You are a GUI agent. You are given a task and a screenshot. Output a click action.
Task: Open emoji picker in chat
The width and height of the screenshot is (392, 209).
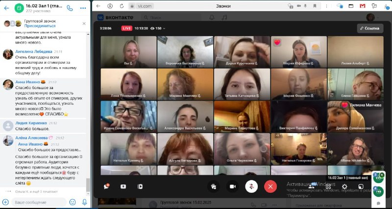click(x=73, y=202)
